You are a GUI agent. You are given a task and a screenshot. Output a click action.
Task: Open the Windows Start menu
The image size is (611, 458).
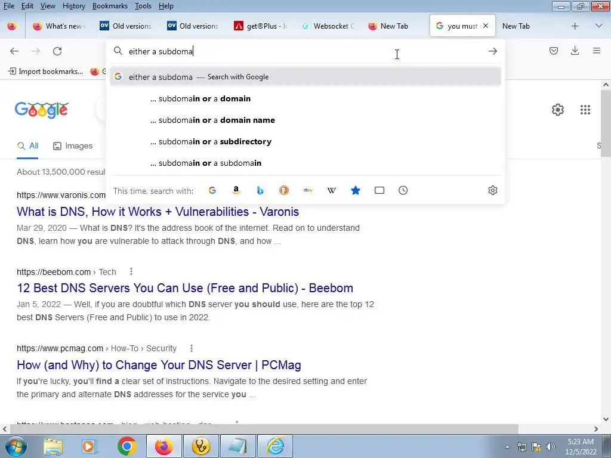click(15, 446)
